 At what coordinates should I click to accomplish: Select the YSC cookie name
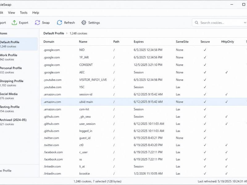coord(82,87)
